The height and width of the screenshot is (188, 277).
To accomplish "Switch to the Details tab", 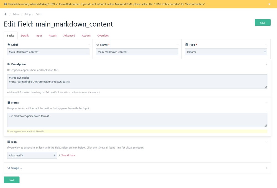I will click(25, 35).
